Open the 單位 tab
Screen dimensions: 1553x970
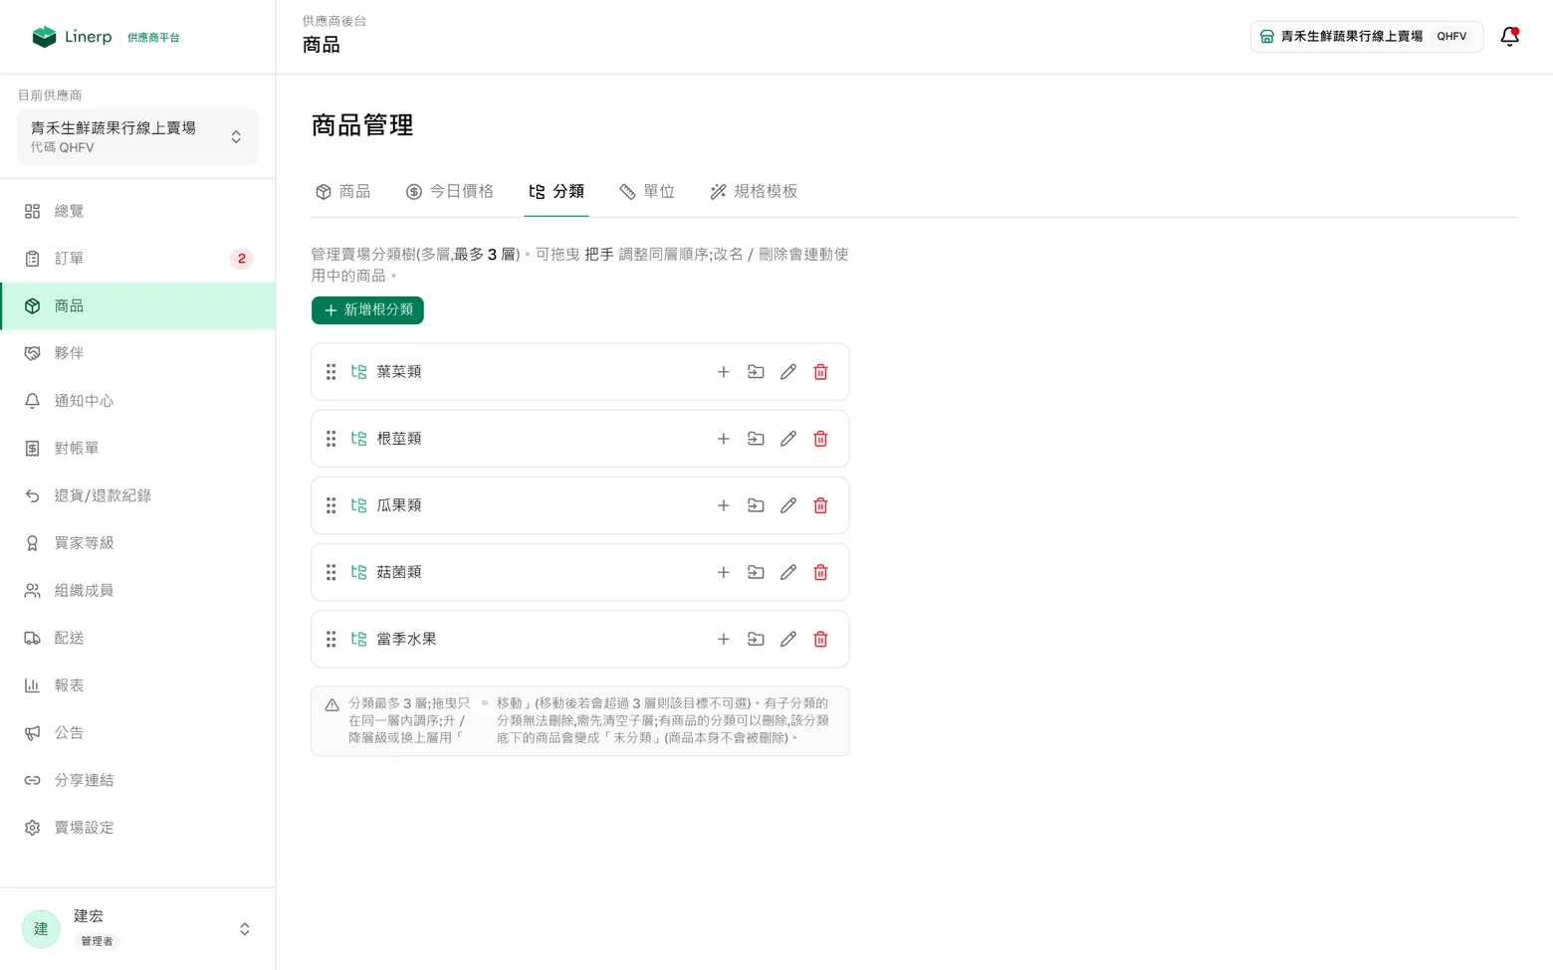[x=647, y=191]
